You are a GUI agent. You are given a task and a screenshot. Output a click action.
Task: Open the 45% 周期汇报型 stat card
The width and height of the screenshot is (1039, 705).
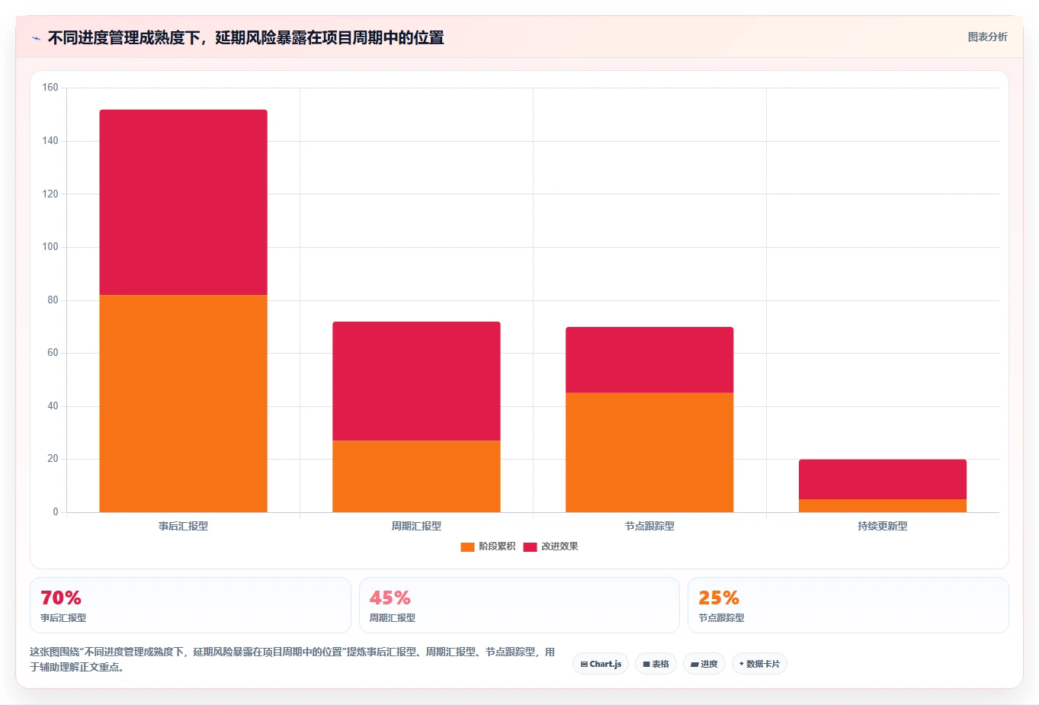pyautogui.click(x=519, y=605)
